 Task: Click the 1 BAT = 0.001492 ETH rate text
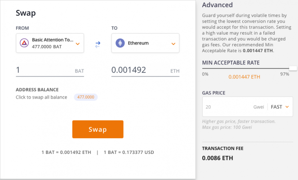[x=67, y=152]
